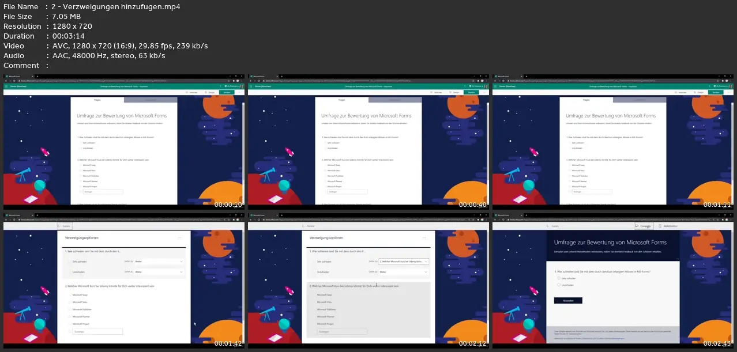Switch to Antworten tab in 00:00:10 frame
Viewport: 737px width, 352px height.
151,100
